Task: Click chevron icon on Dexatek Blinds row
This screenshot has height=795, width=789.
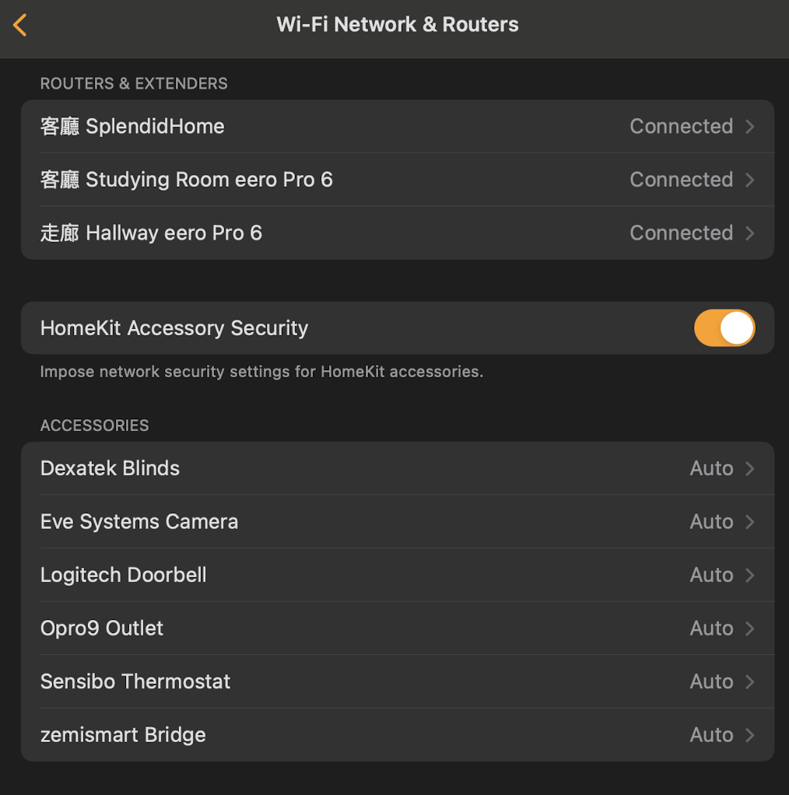Action: click(750, 468)
